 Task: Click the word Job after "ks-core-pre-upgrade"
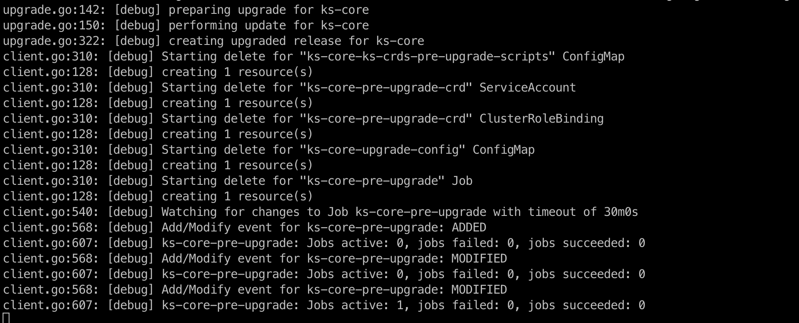(462, 181)
